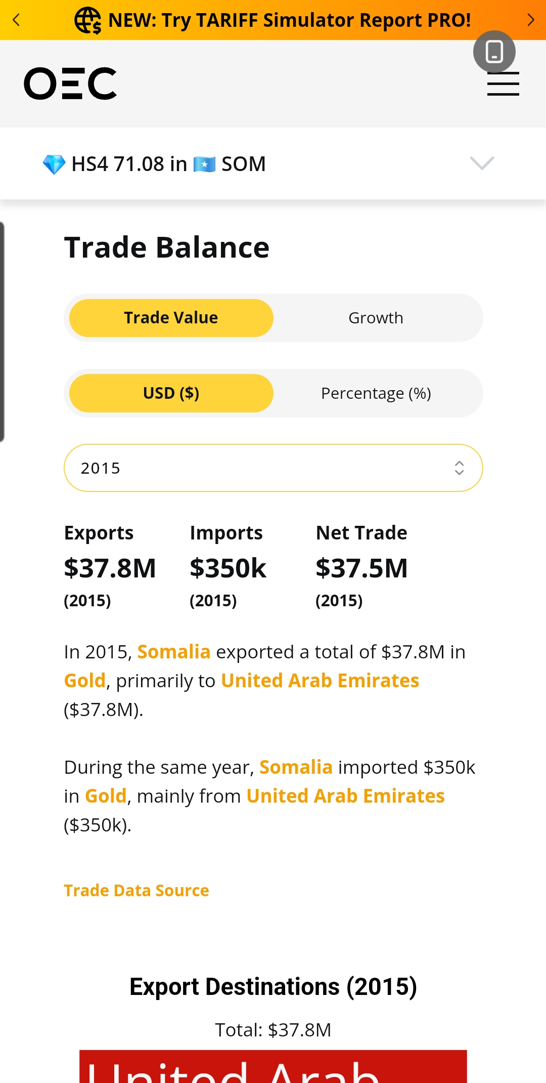Expand the HS4 71.08 in SOM chevron
Screen dimensions: 546x1083
click(482, 163)
